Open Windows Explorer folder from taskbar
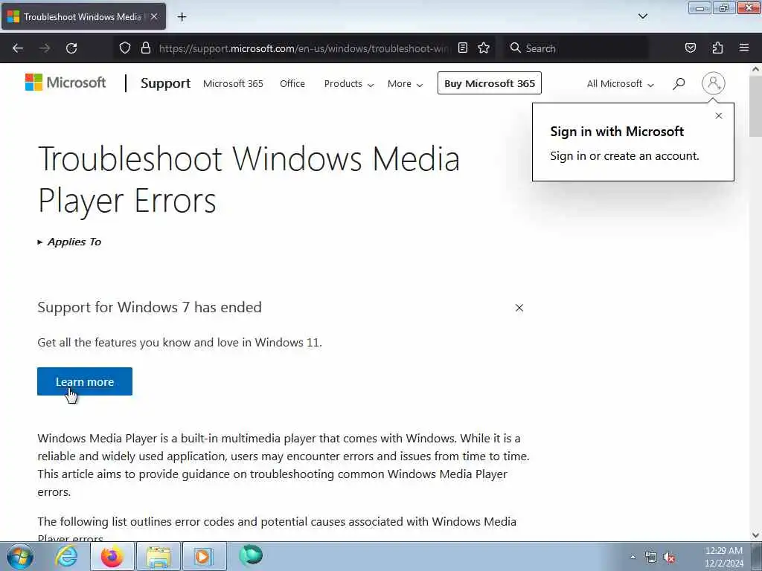 pyautogui.click(x=159, y=556)
